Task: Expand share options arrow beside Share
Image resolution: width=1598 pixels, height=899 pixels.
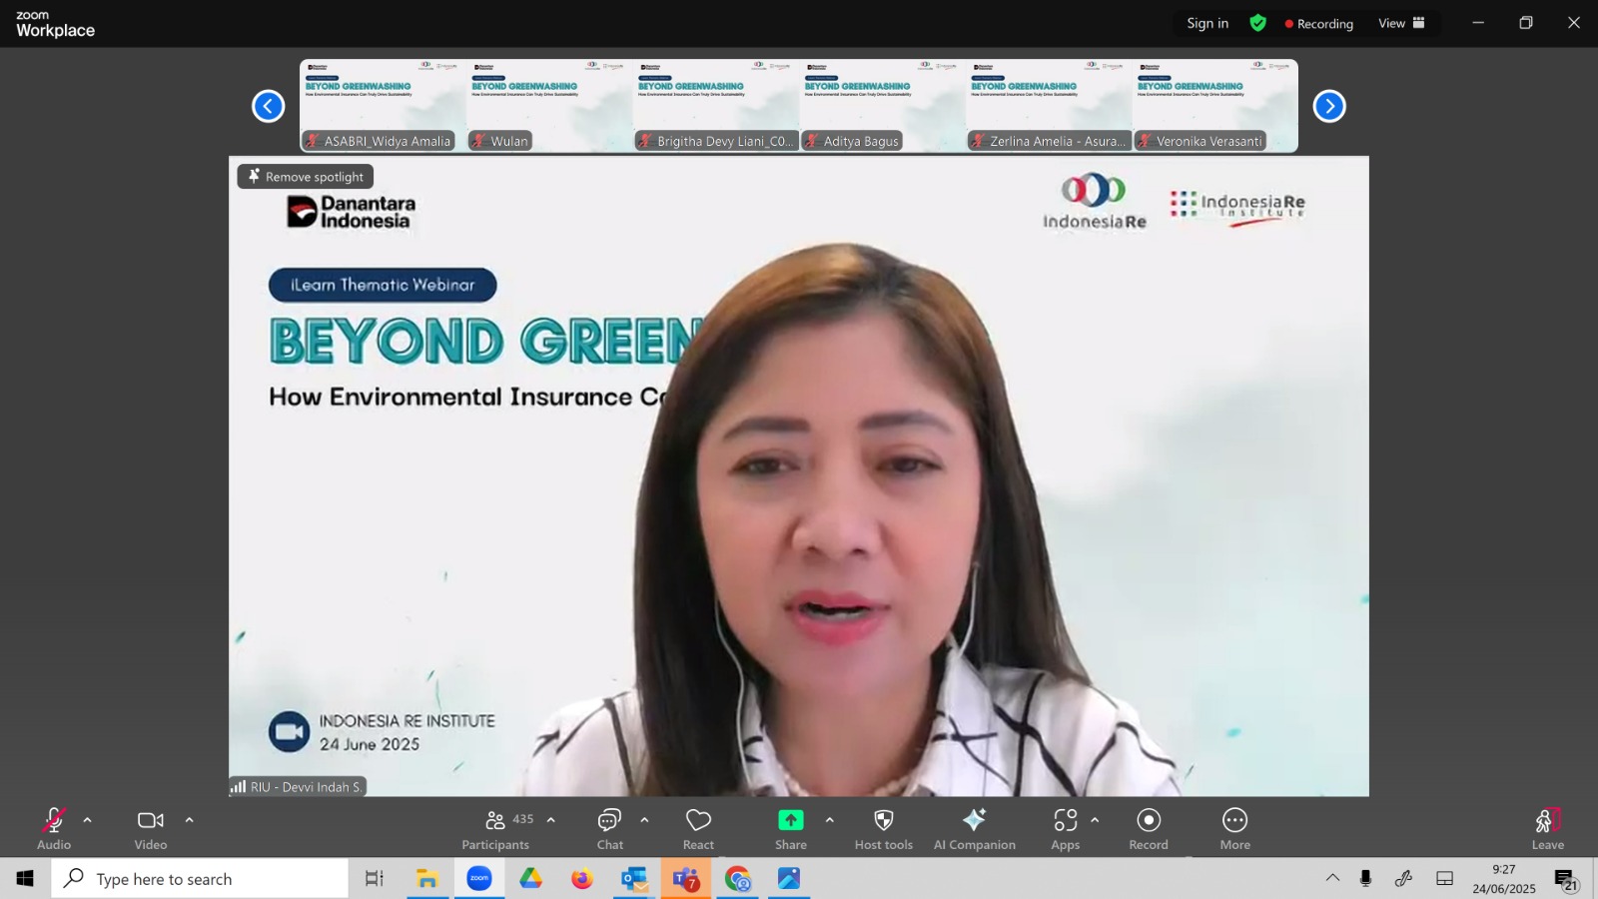Action: point(829,820)
